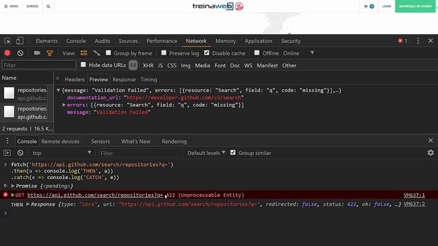Filter requests by WS

pos(248,66)
